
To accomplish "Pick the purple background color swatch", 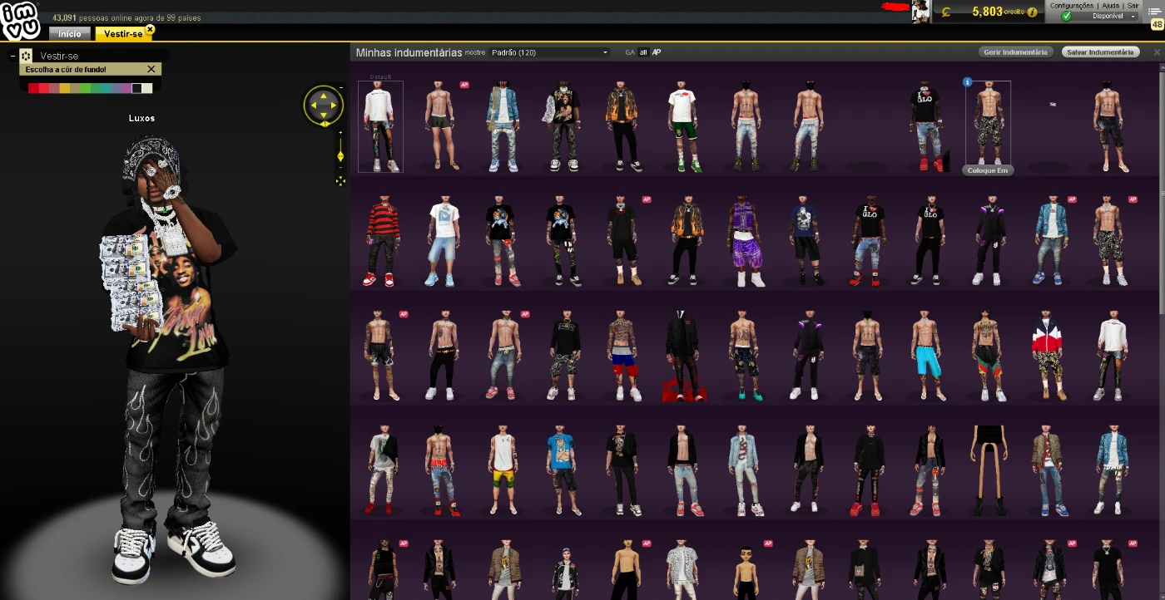I will tap(126, 88).
